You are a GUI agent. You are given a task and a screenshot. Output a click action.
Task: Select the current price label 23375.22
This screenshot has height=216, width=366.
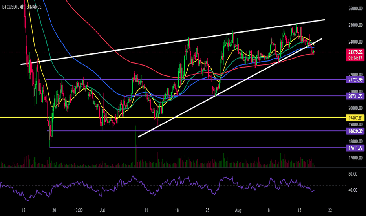tap(355, 52)
